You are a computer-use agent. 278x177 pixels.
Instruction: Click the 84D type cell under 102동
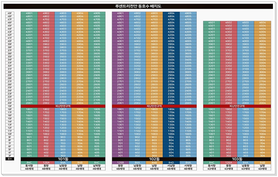click(171, 162)
